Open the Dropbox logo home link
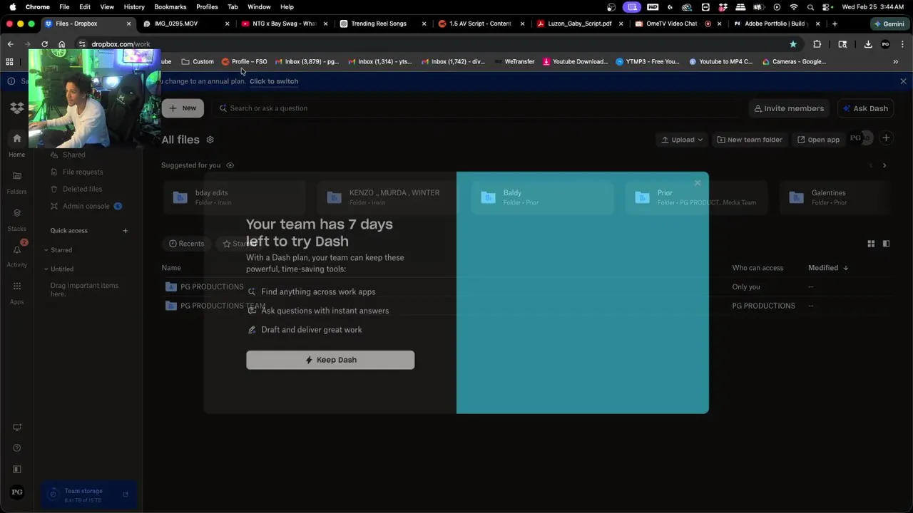 (17, 108)
